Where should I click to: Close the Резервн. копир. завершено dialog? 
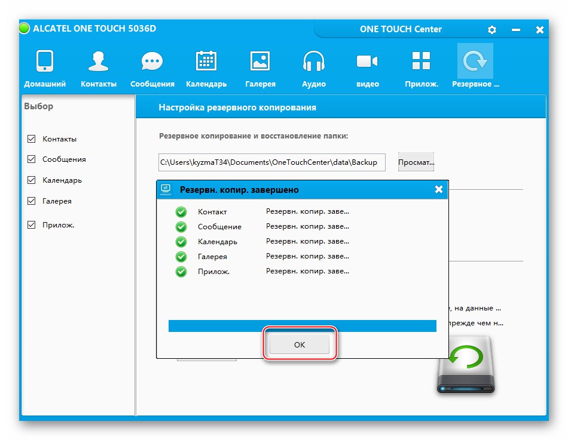439,189
